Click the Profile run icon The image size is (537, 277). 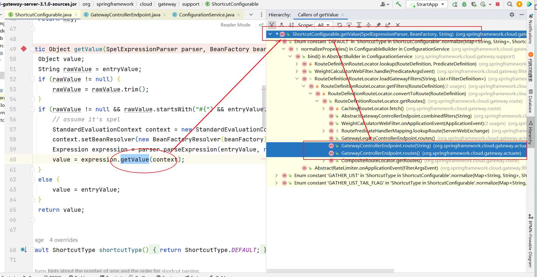(x=483, y=4)
